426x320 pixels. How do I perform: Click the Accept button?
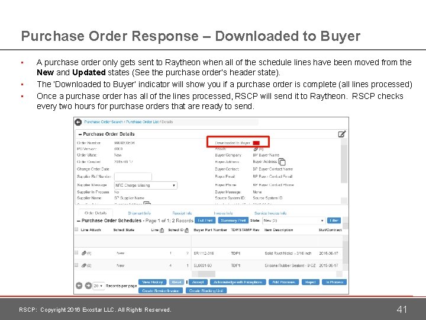tap(198, 282)
